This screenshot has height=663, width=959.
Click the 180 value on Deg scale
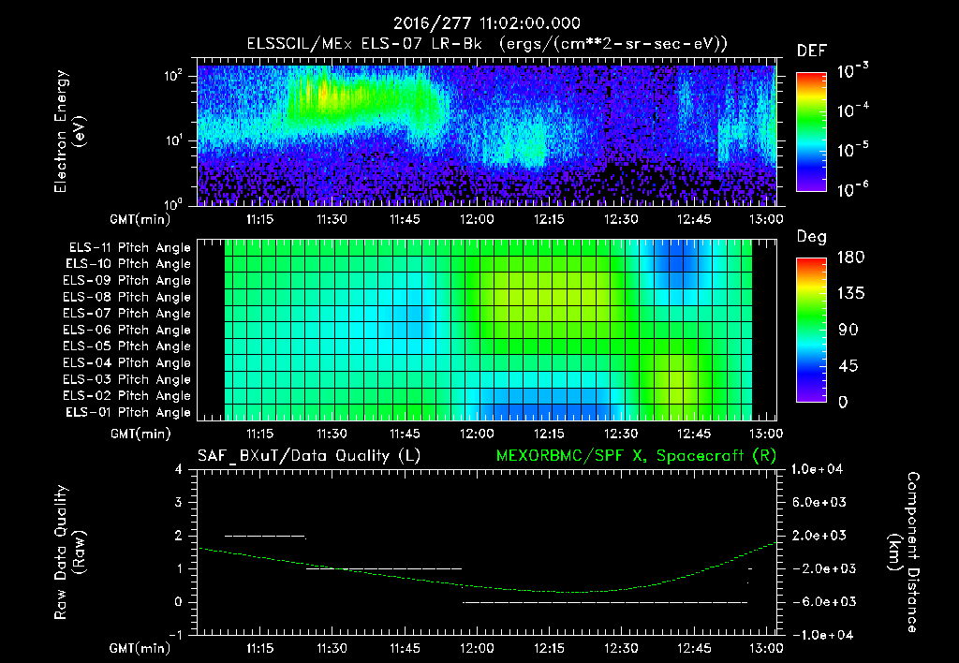click(x=850, y=257)
